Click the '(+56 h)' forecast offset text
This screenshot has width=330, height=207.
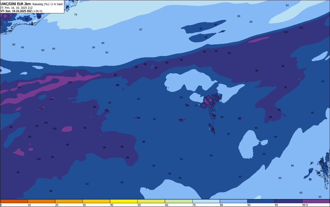37,11
